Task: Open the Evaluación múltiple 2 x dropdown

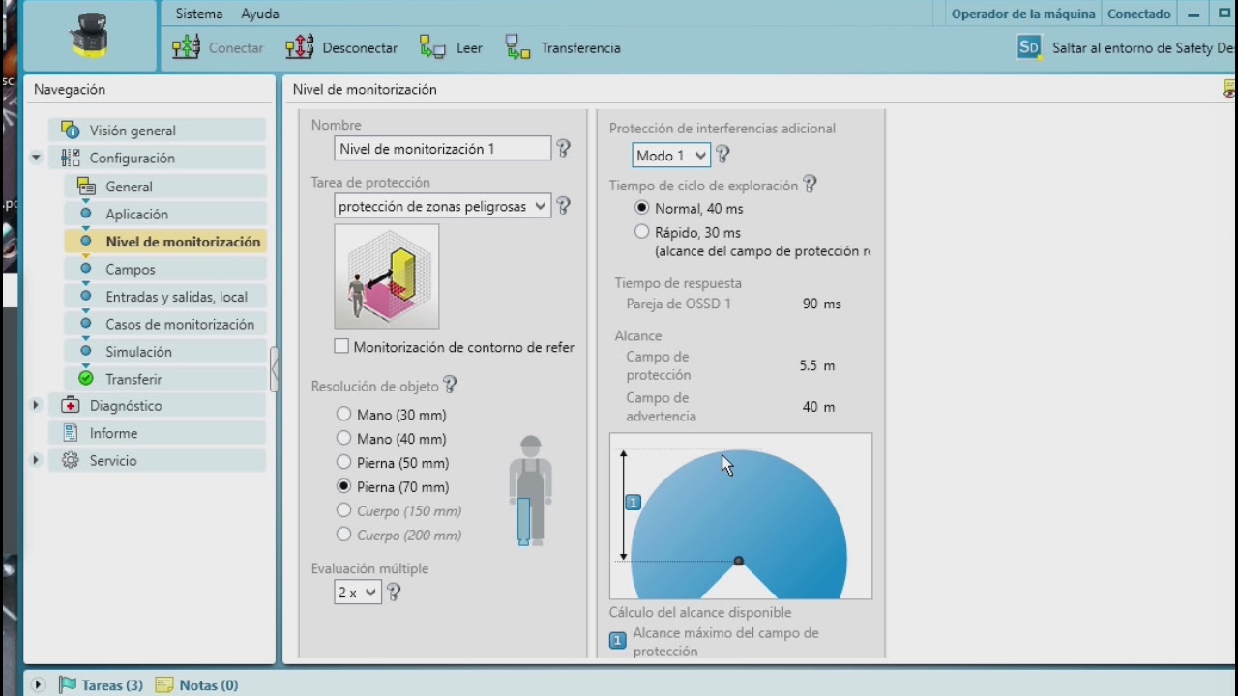Action: pos(357,593)
